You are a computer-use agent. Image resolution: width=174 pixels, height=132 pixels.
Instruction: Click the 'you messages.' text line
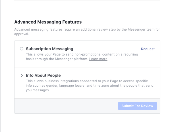coord(38,90)
